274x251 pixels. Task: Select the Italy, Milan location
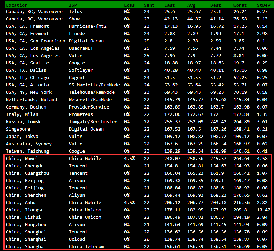point(22,114)
